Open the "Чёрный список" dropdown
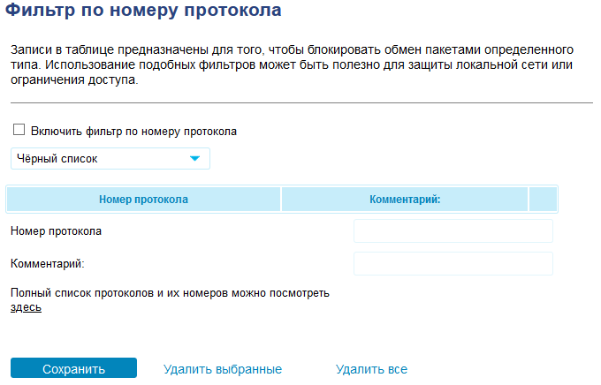 point(102,159)
